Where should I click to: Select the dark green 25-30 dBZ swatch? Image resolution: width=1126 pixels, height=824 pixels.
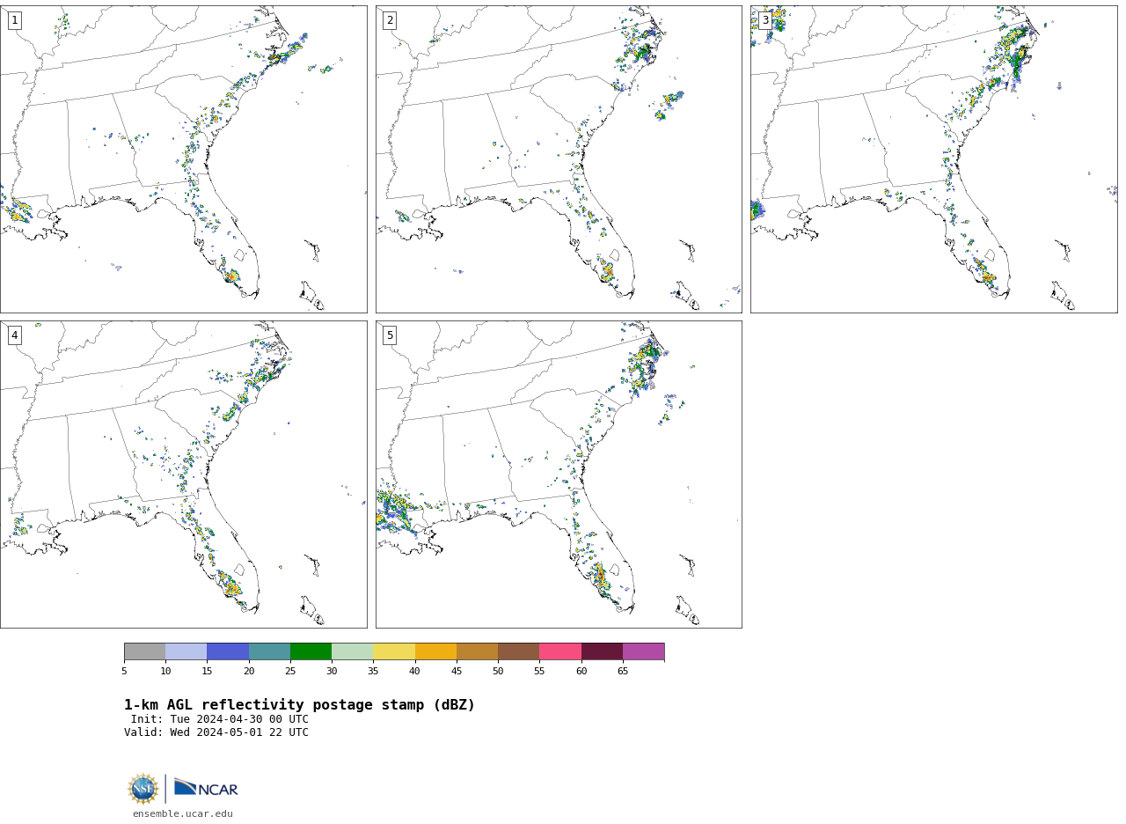tap(311, 651)
